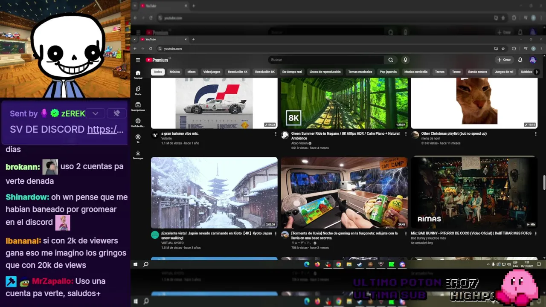This screenshot has height=307, width=546.
Task: Play the snowy Kyoto pagoda thumbnail
Action: (214, 193)
